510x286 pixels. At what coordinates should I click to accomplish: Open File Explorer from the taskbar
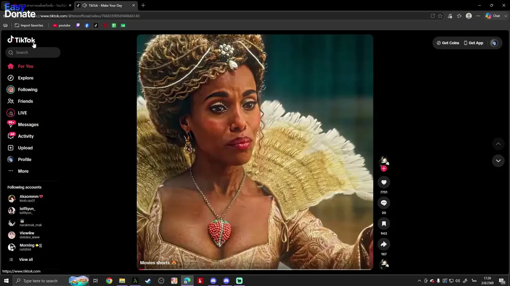coord(122,281)
